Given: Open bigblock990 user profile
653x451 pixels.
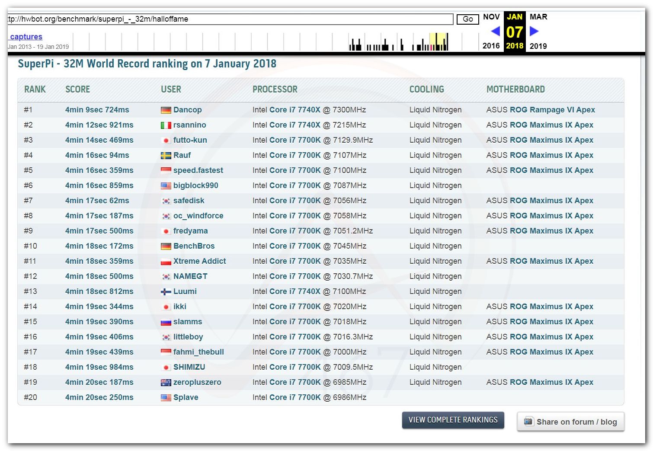Looking at the screenshot, I should click(195, 186).
